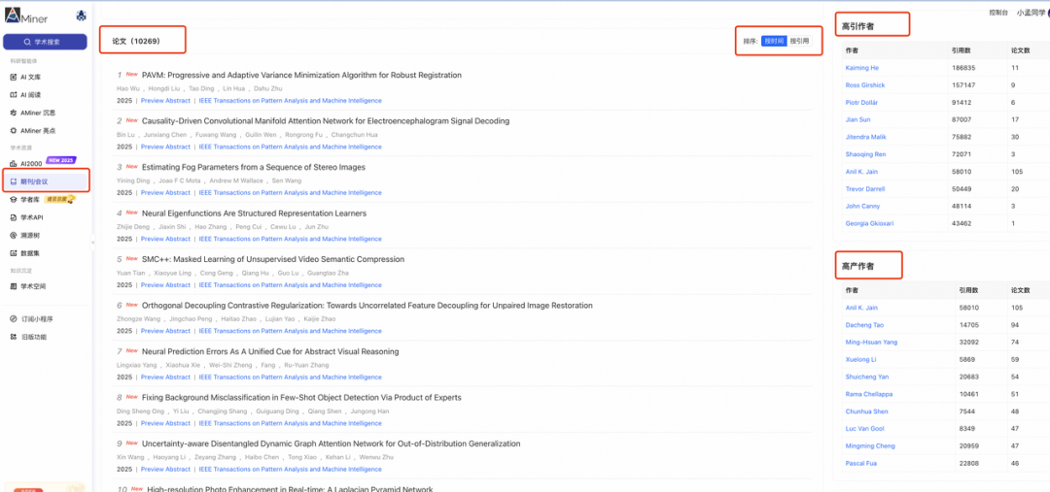The width and height of the screenshot is (1050, 492).
Task: Expand Preview Abstract for Neural Prediction Errors paper
Action: pos(165,377)
